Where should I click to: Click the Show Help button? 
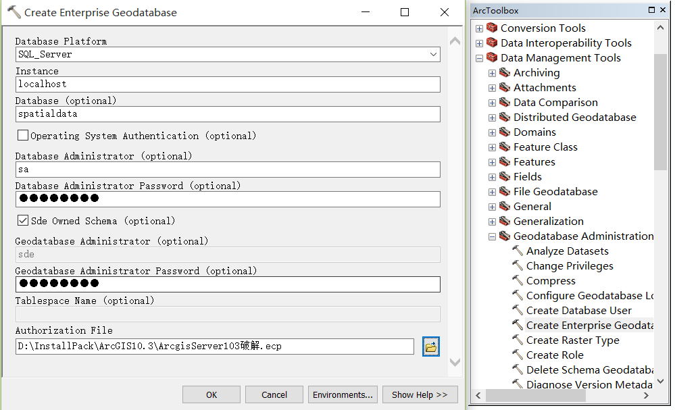click(420, 394)
